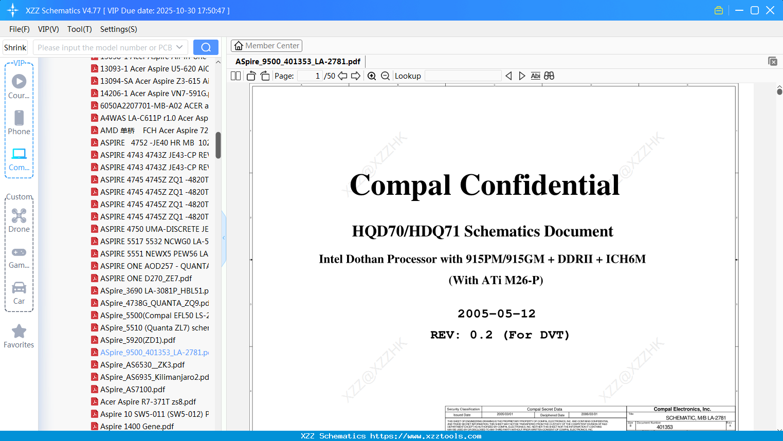The height and width of the screenshot is (441, 783).
Task: Jump to next lookup result
Action: pos(522,76)
